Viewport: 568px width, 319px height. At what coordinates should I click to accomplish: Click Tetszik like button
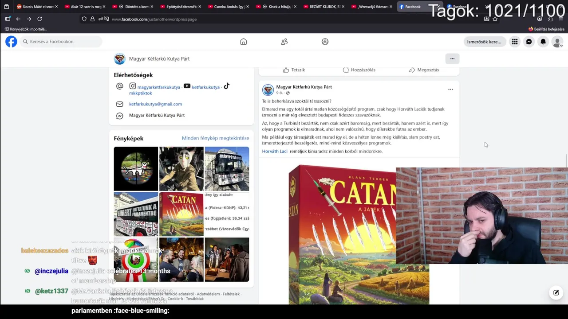[294, 70]
